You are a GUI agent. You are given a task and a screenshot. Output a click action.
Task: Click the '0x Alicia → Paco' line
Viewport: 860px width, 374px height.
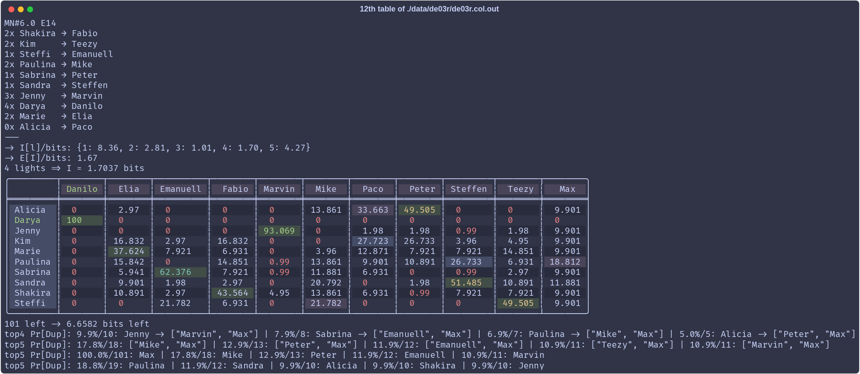point(49,127)
